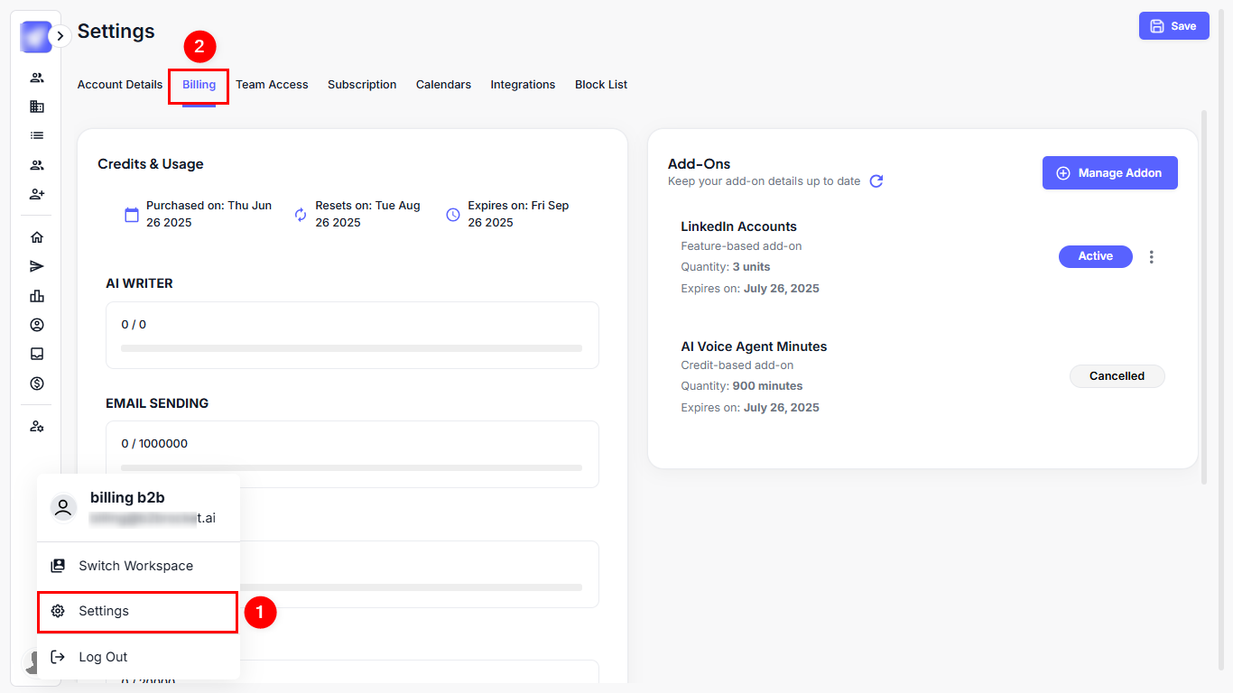
Task: Open the Subscription tab
Action: point(362,85)
